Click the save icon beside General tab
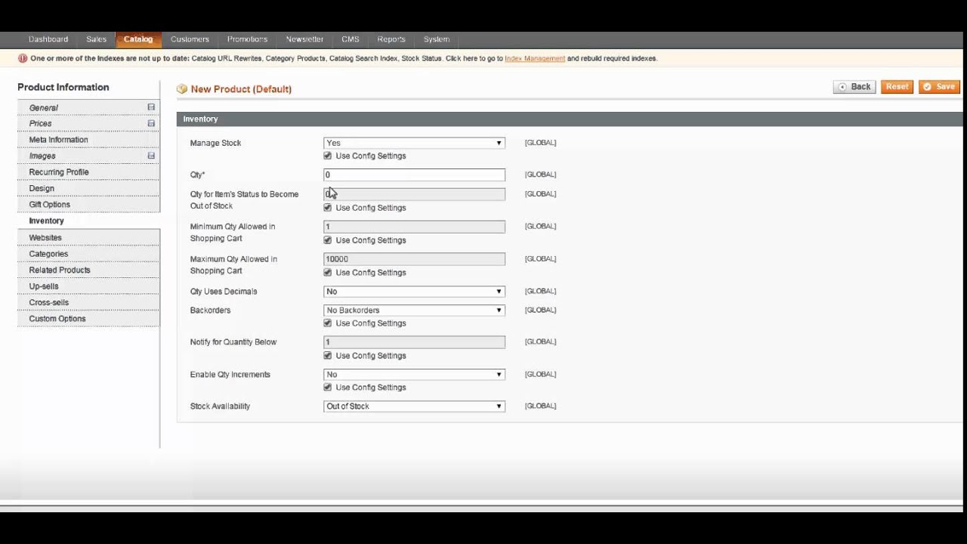The image size is (967, 544). point(151,107)
